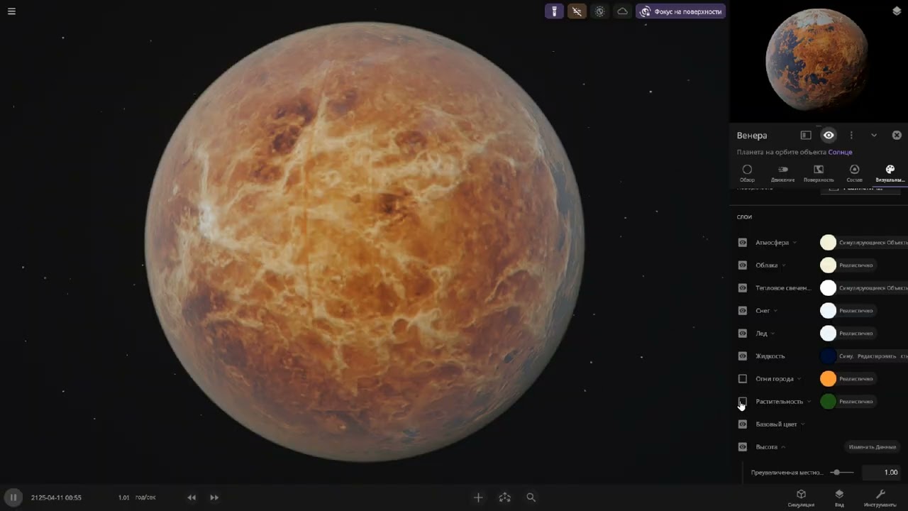Open the magnifier search icon
This screenshot has width=908, height=511.
(531, 498)
